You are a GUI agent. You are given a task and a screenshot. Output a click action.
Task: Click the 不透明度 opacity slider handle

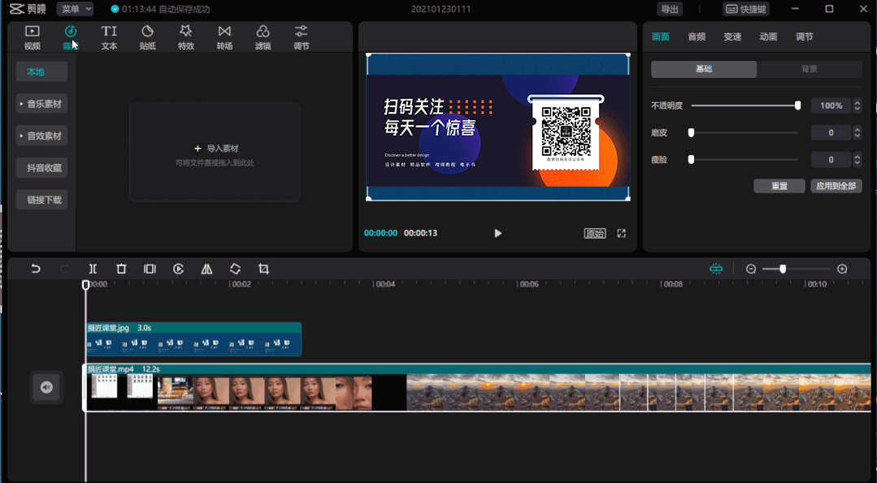pyautogui.click(x=798, y=105)
